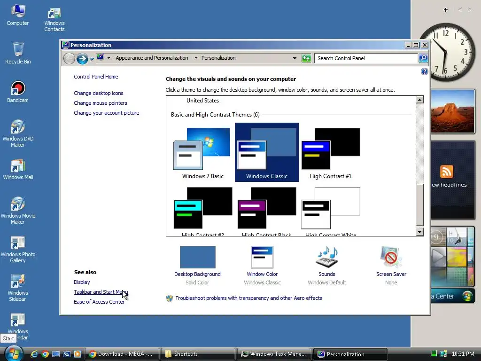This screenshot has width=481, height=361.
Task: Open Windows DVD Maker shortcut
Action: pyautogui.click(x=18, y=133)
